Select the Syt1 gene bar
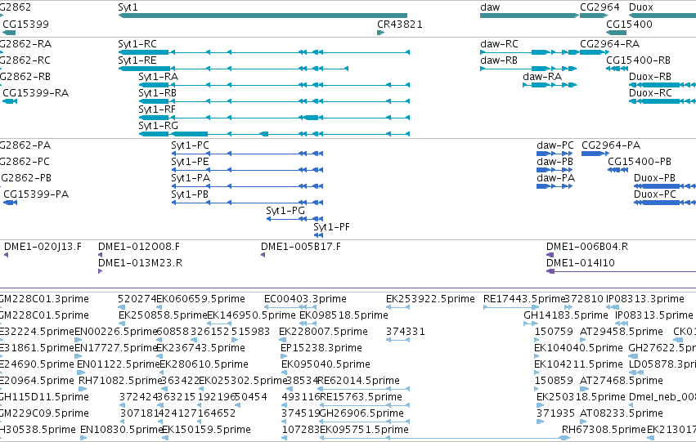This screenshot has height=442, width=696. [263, 16]
